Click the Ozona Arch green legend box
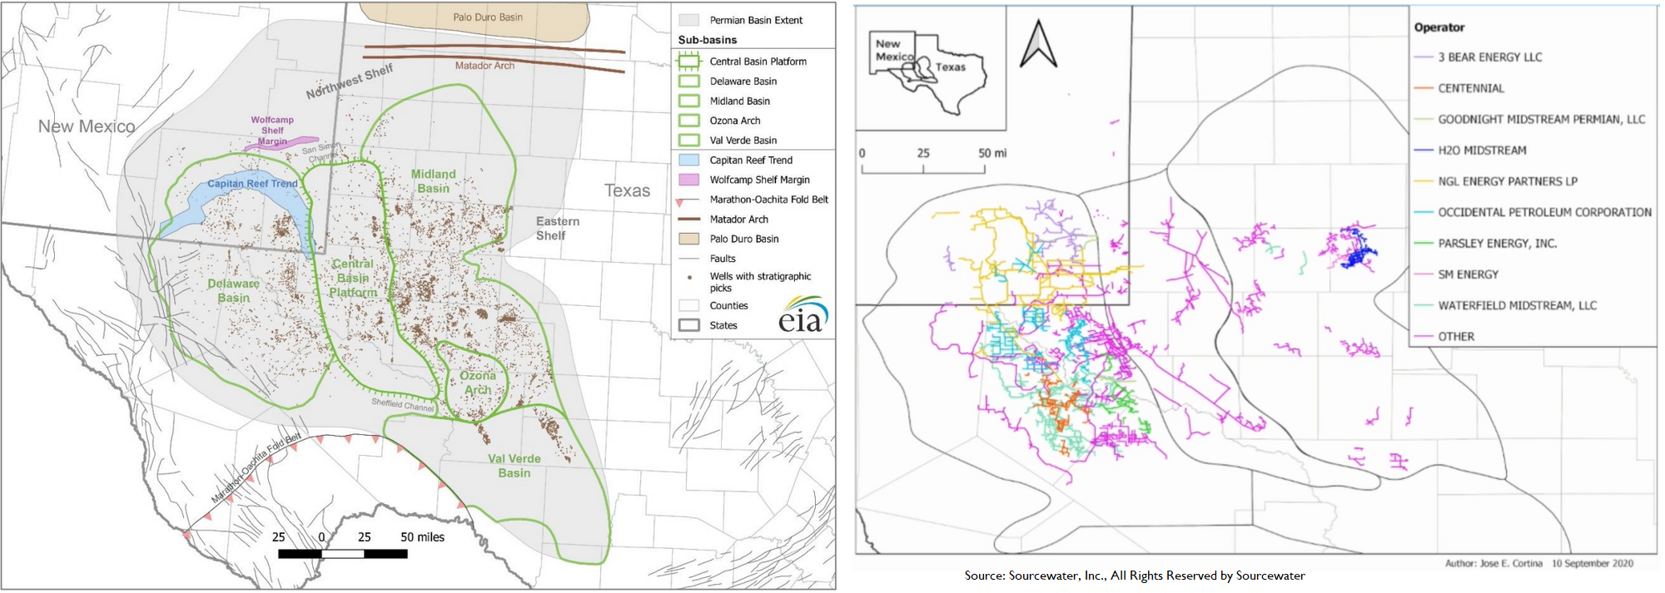Screen dimensions: 1665x593 688,121
